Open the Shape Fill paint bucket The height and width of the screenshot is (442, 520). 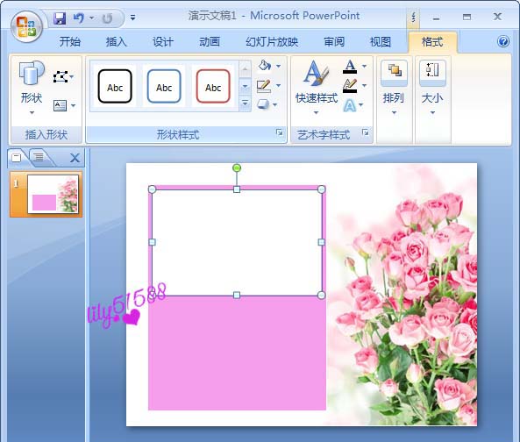click(x=265, y=66)
